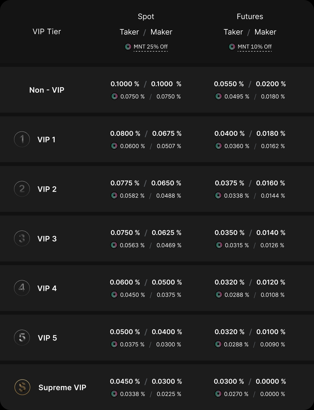
Task: Select the Supreme VIP tier label
Action: [62, 387]
